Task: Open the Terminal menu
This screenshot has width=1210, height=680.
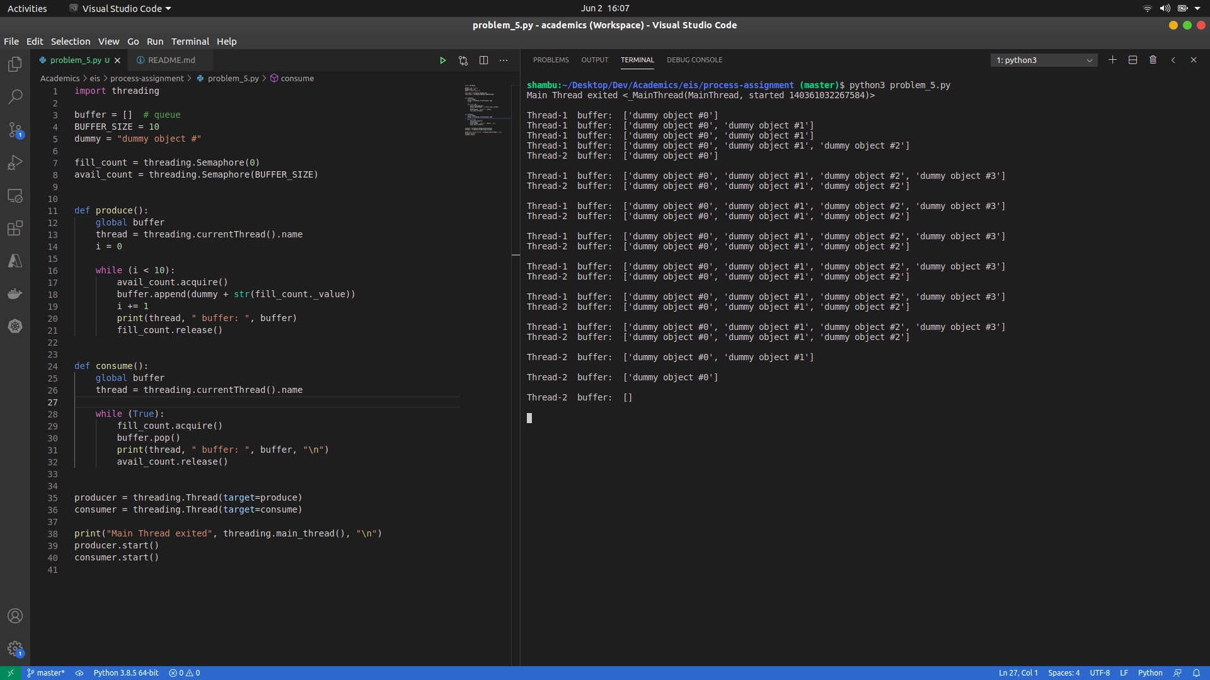Action: (x=190, y=42)
